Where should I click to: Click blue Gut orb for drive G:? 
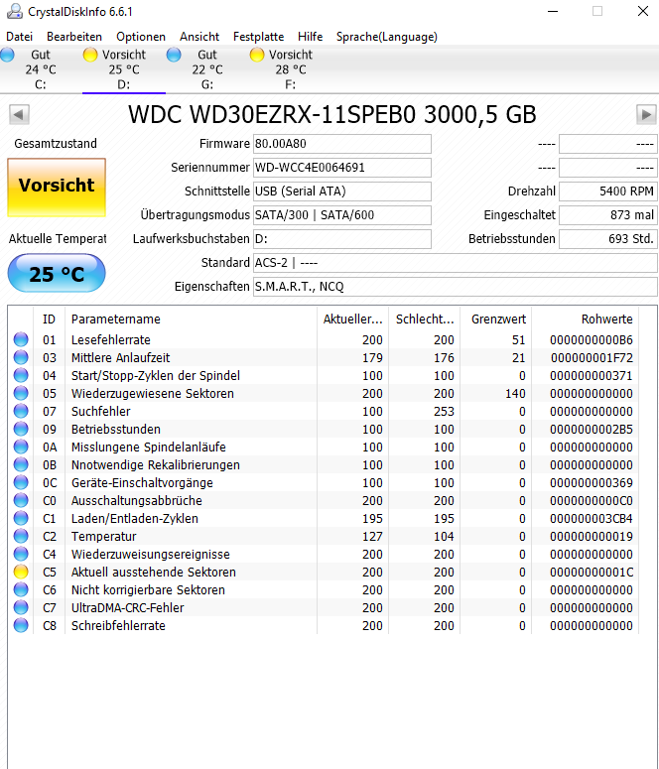pos(174,55)
